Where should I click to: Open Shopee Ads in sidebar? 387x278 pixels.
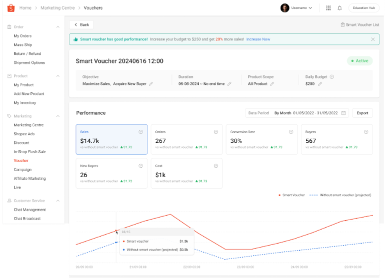pos(24,134)
